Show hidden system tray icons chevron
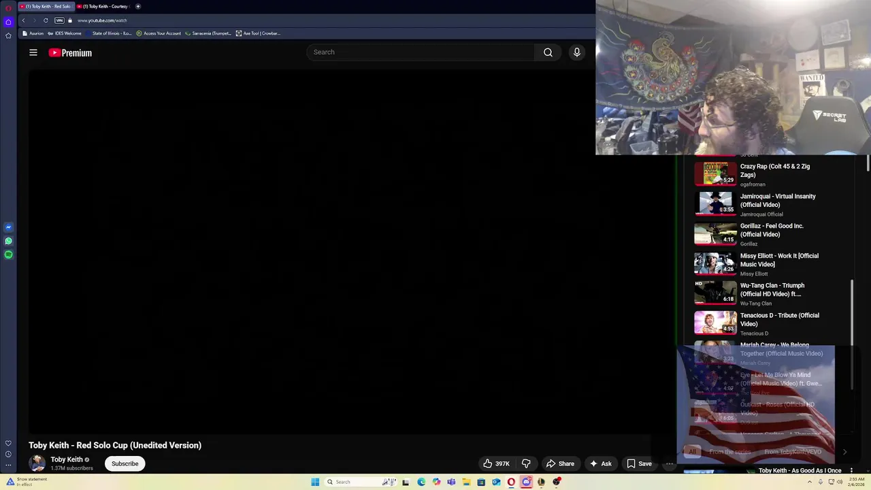The height and width of the screenshot is (490, 871). point(810,482)
